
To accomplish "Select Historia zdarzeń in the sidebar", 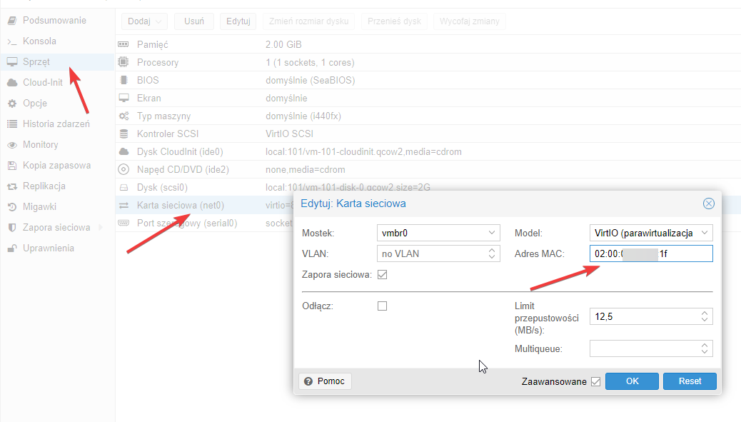I will (56, 124).
